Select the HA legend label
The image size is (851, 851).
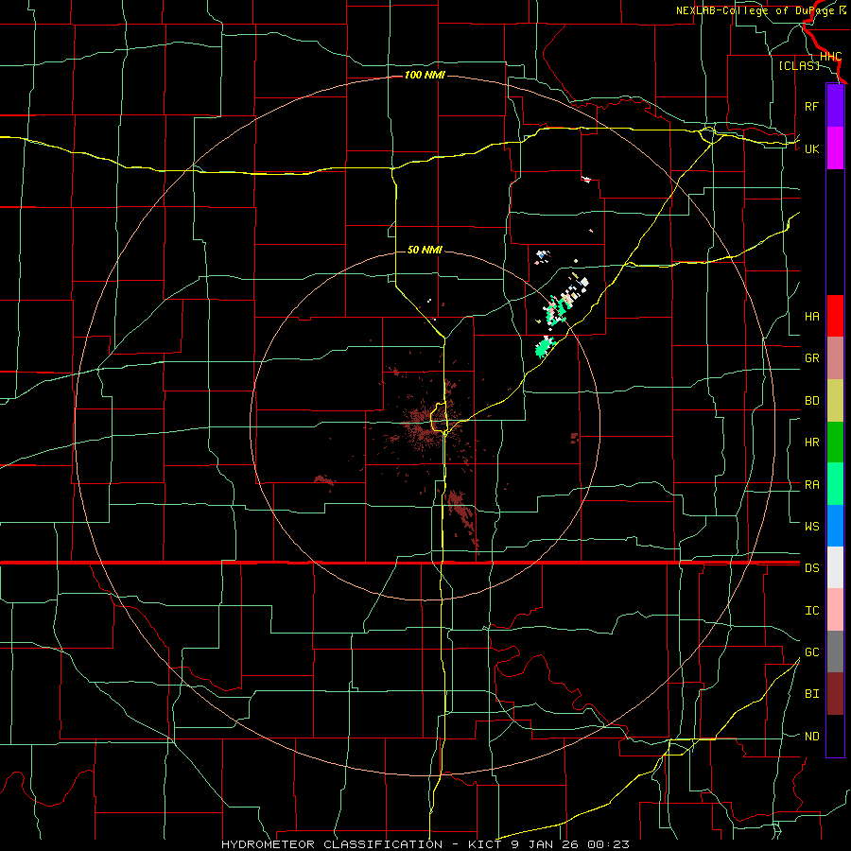pyautogui.click(x=811, y=317)
